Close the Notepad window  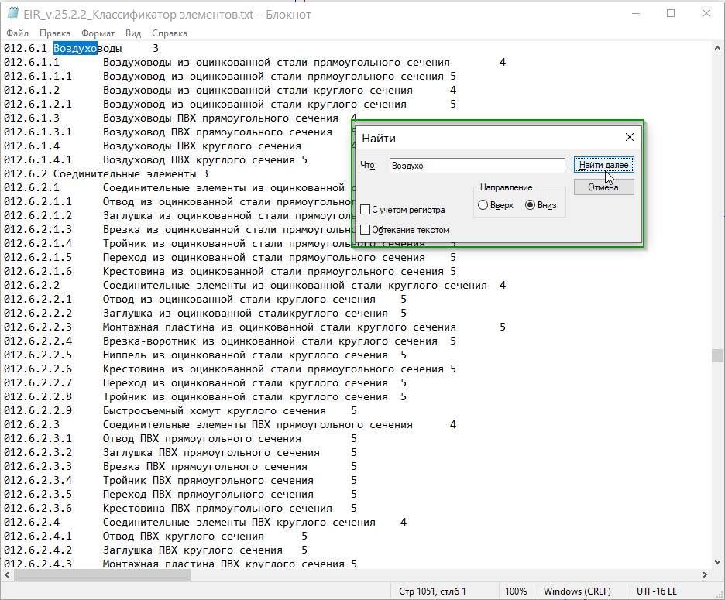point(706,14)
